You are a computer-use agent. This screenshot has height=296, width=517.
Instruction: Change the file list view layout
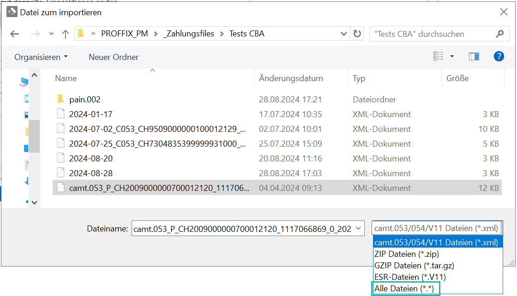pos(438,56)
